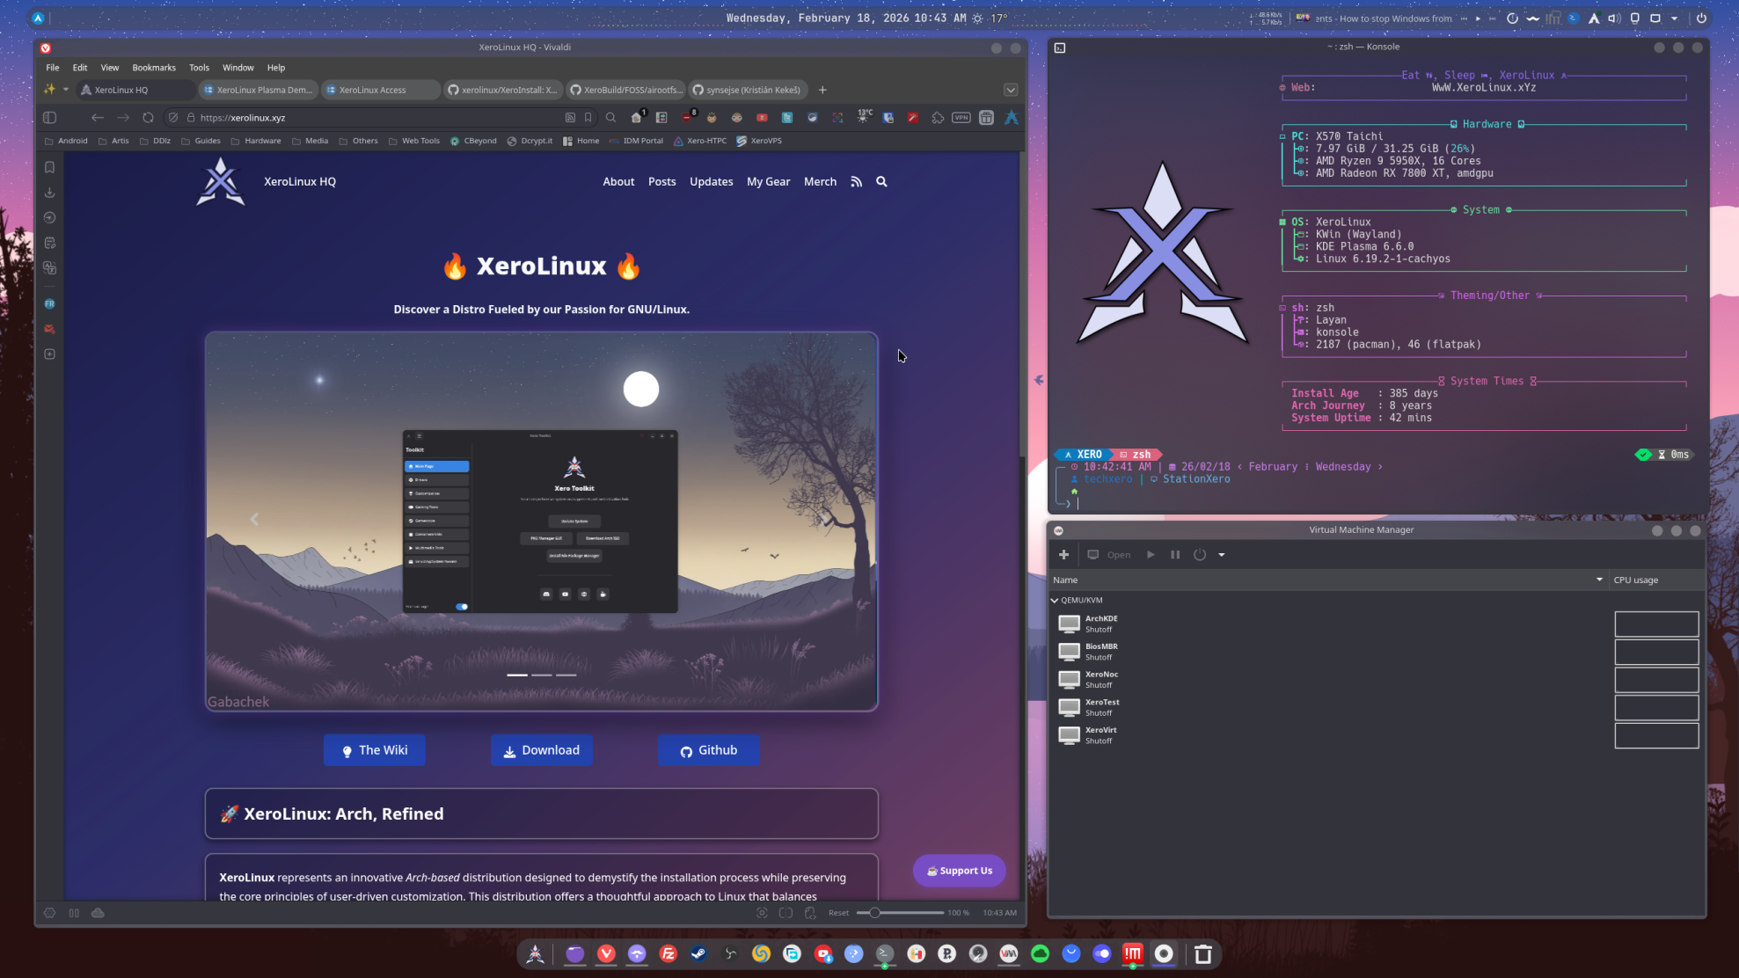Open the VM shutdown options dropdown arrow
This screenshot has height=978, width=1739.
point(1221,555)
